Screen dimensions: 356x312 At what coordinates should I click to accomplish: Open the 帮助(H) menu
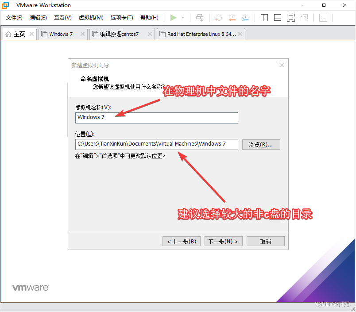tap(149, 18)
